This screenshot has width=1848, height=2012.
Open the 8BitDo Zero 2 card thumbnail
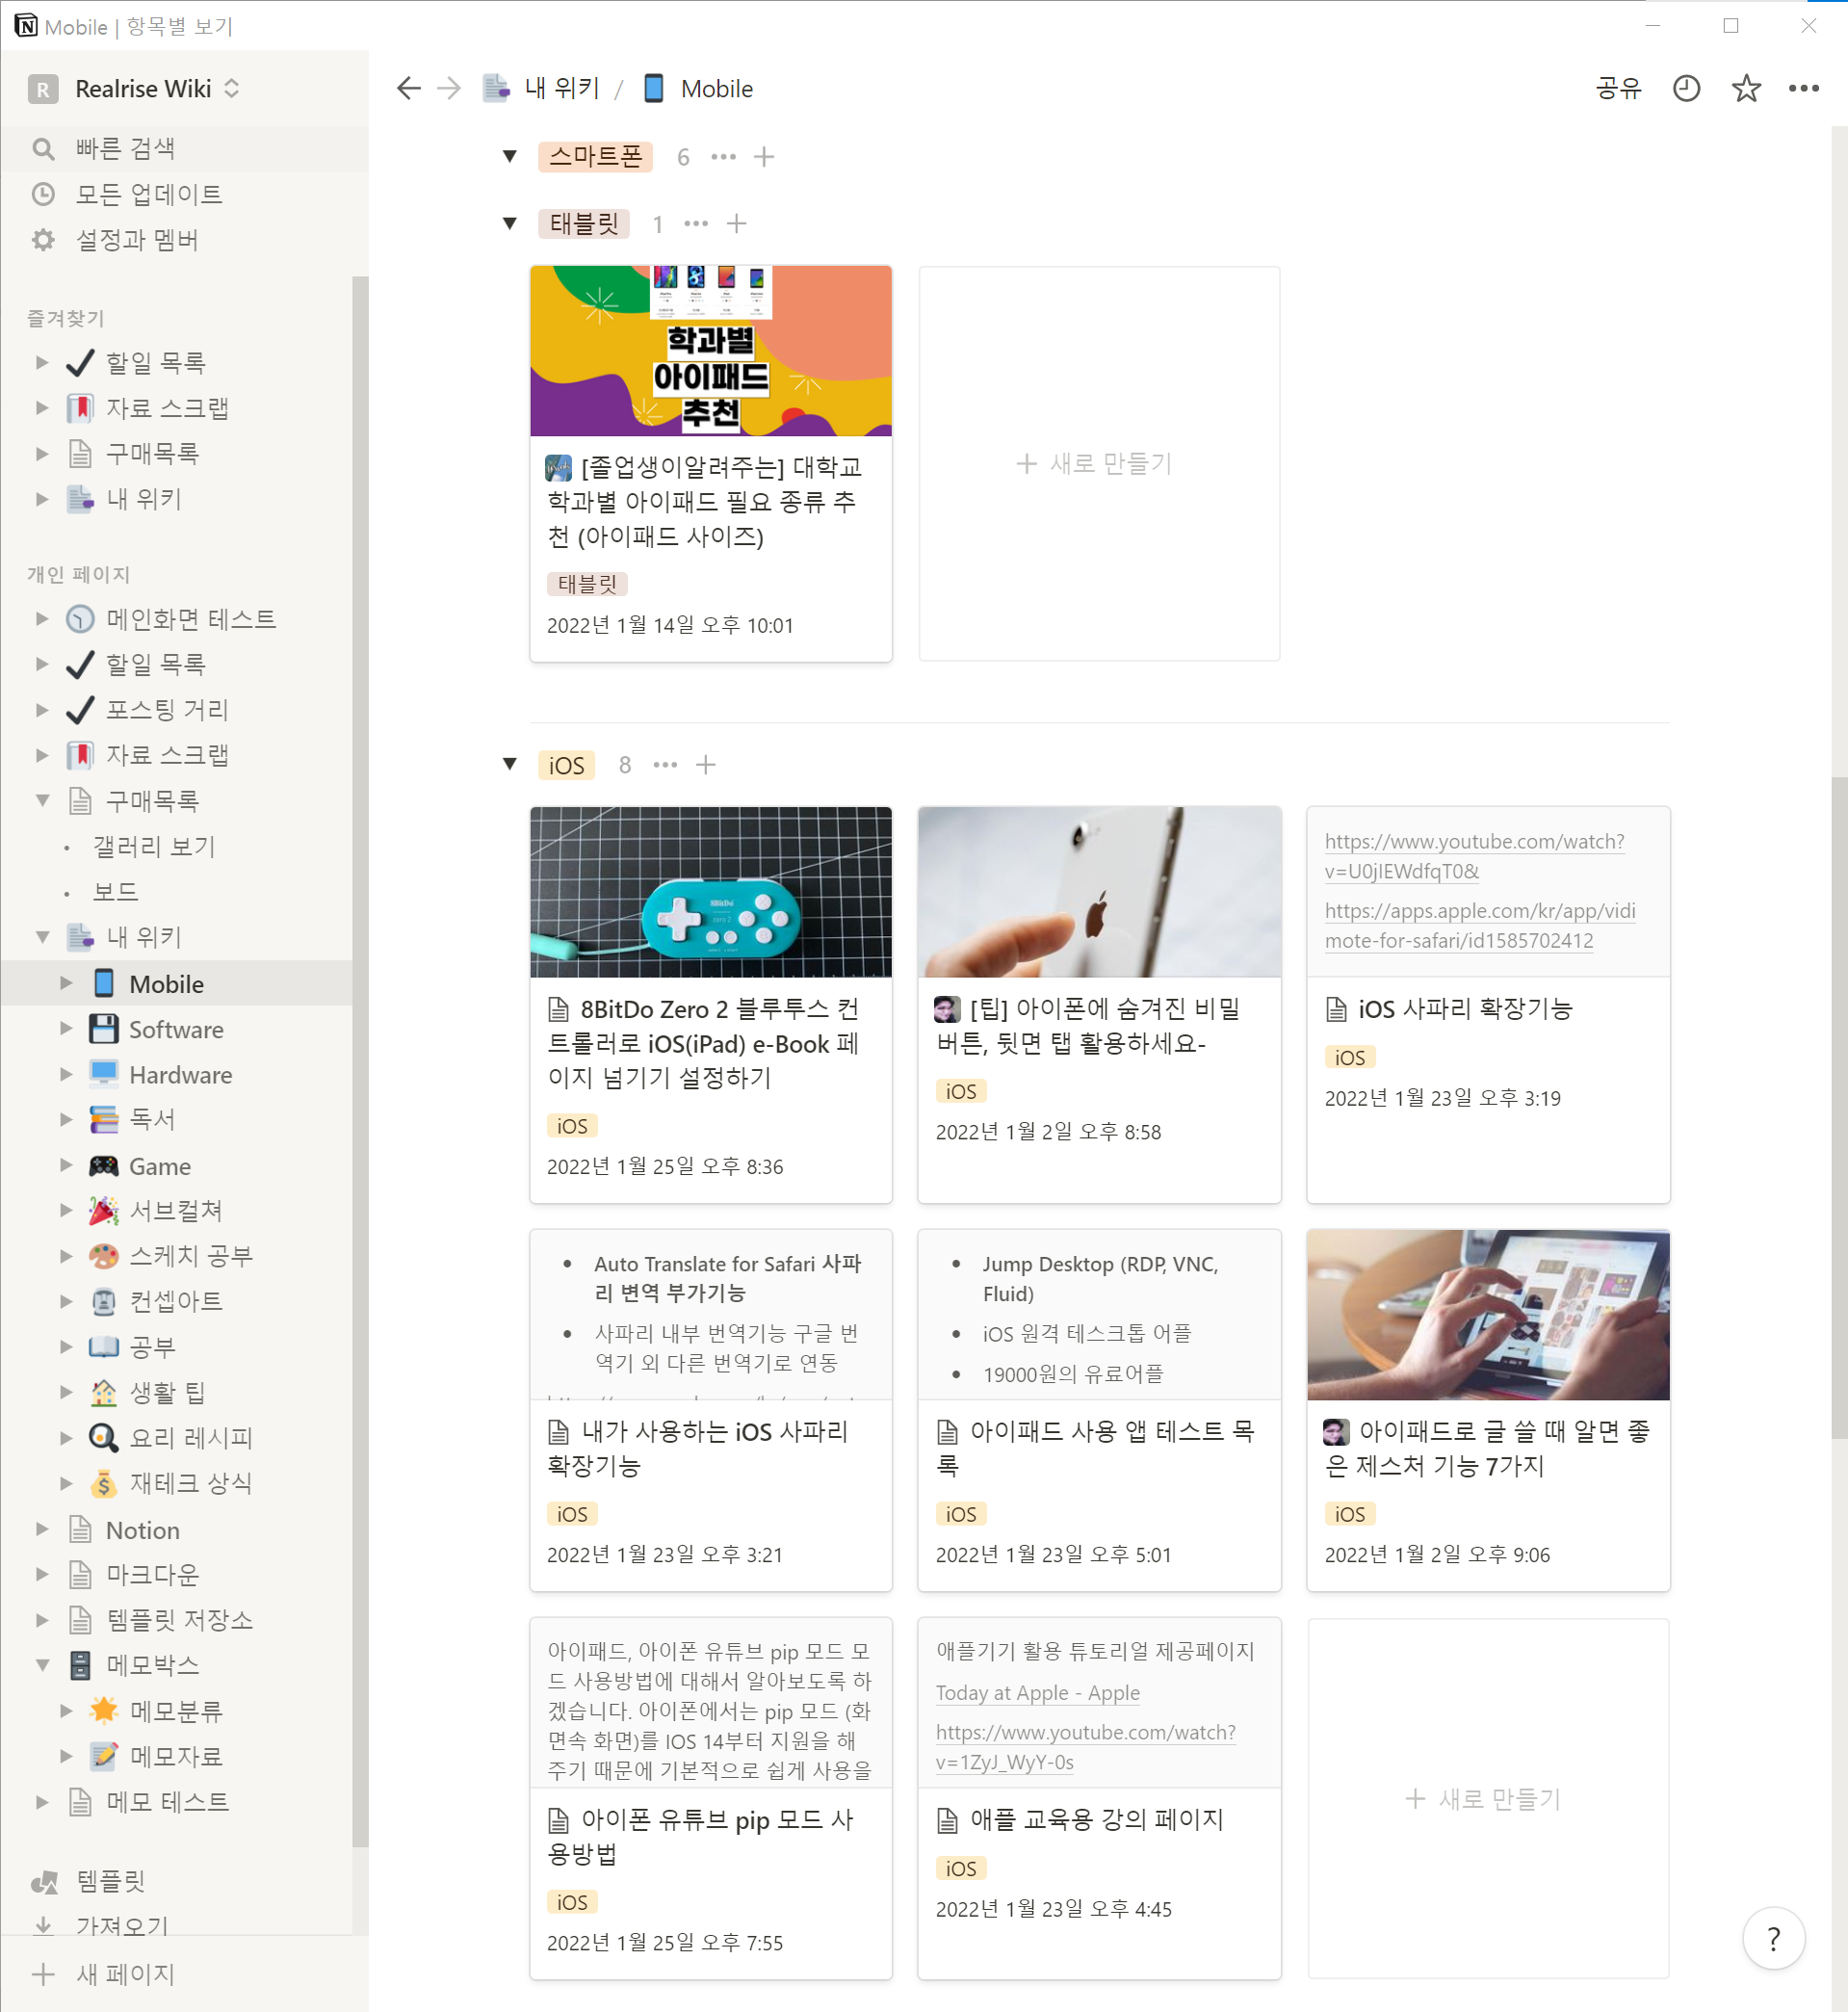[x=710, y=892]
